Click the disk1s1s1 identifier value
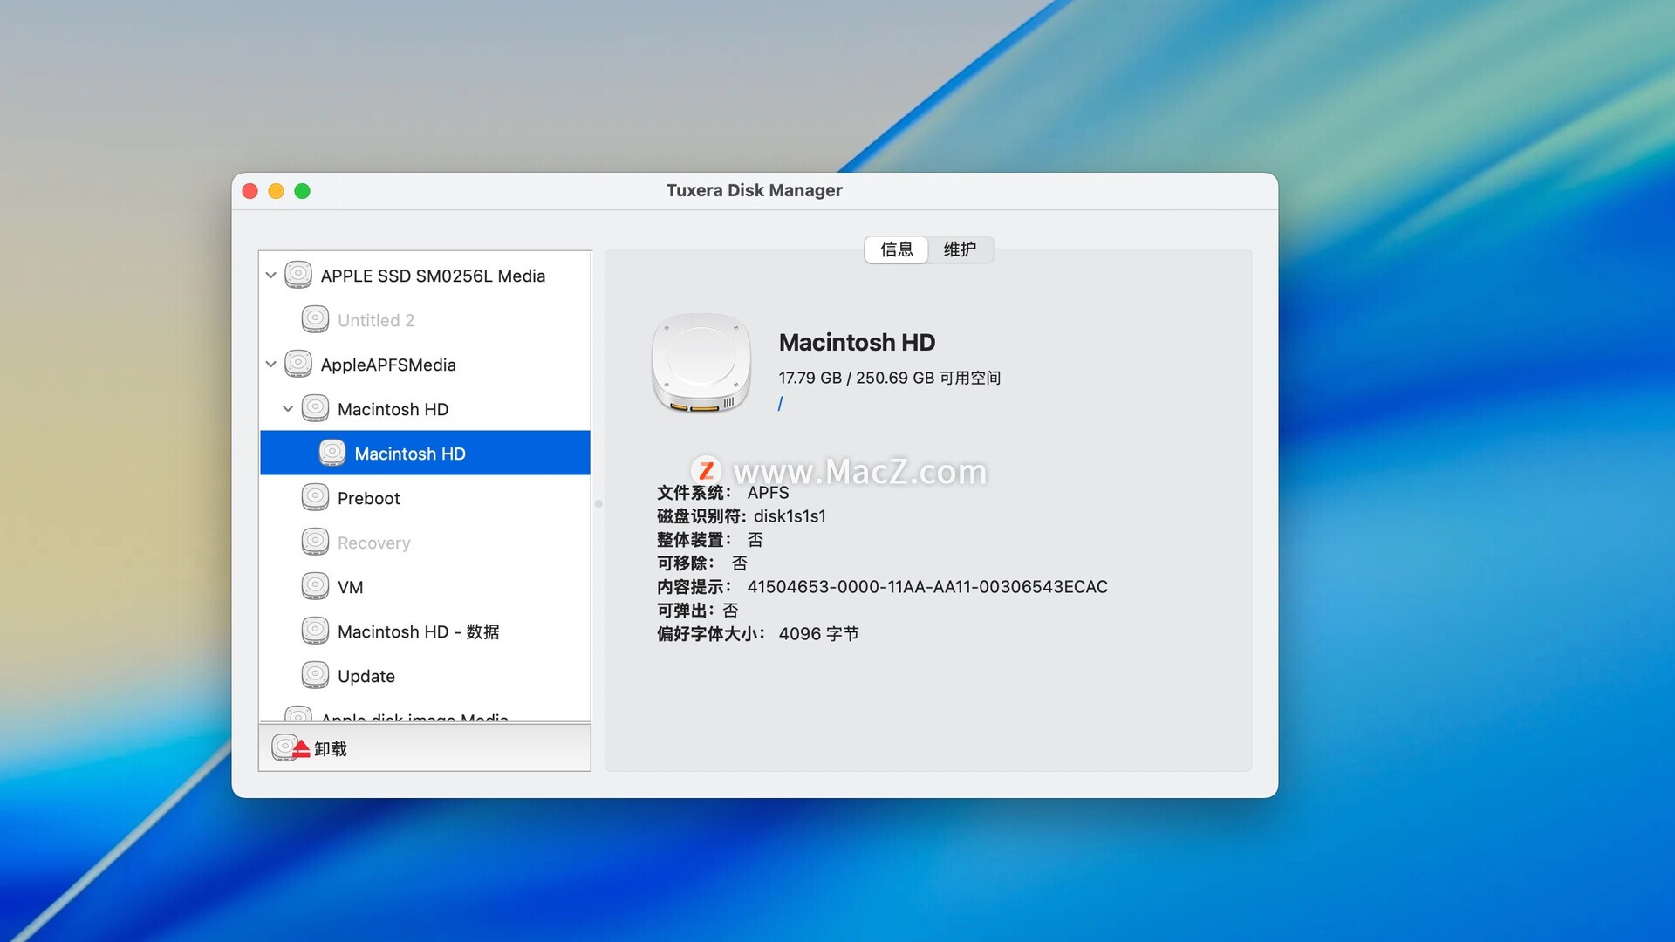 click(x=790, y=516)
